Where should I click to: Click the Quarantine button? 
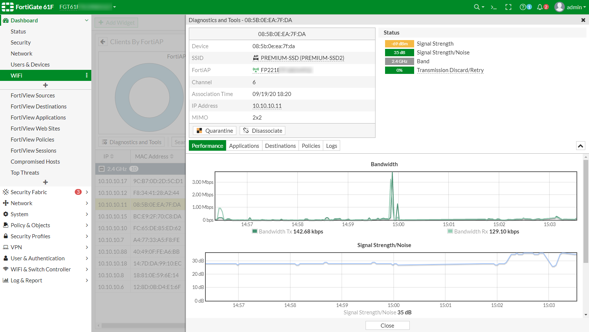[215, 131]
